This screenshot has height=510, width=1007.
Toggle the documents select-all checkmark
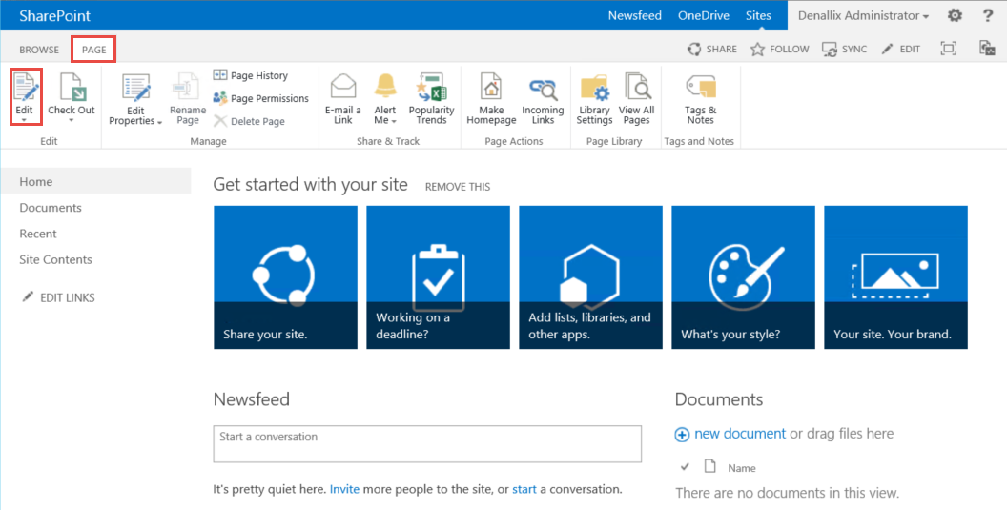point(685,466)
